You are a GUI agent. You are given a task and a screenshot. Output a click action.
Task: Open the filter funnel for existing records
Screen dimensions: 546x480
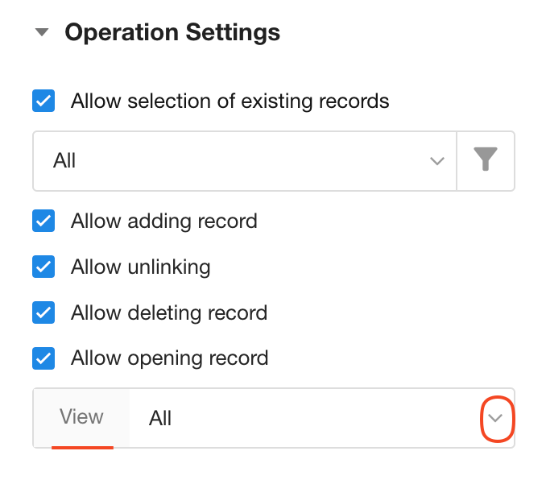[486, 161]
